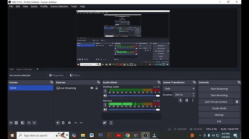This screenshot has width=249, height=139.
Task: Open Desktop Audio options three dots
Action: 105,91
